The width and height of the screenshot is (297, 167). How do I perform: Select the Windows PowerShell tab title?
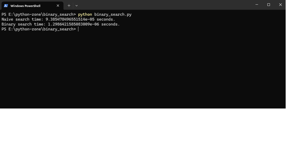click(x=25, y=6)
